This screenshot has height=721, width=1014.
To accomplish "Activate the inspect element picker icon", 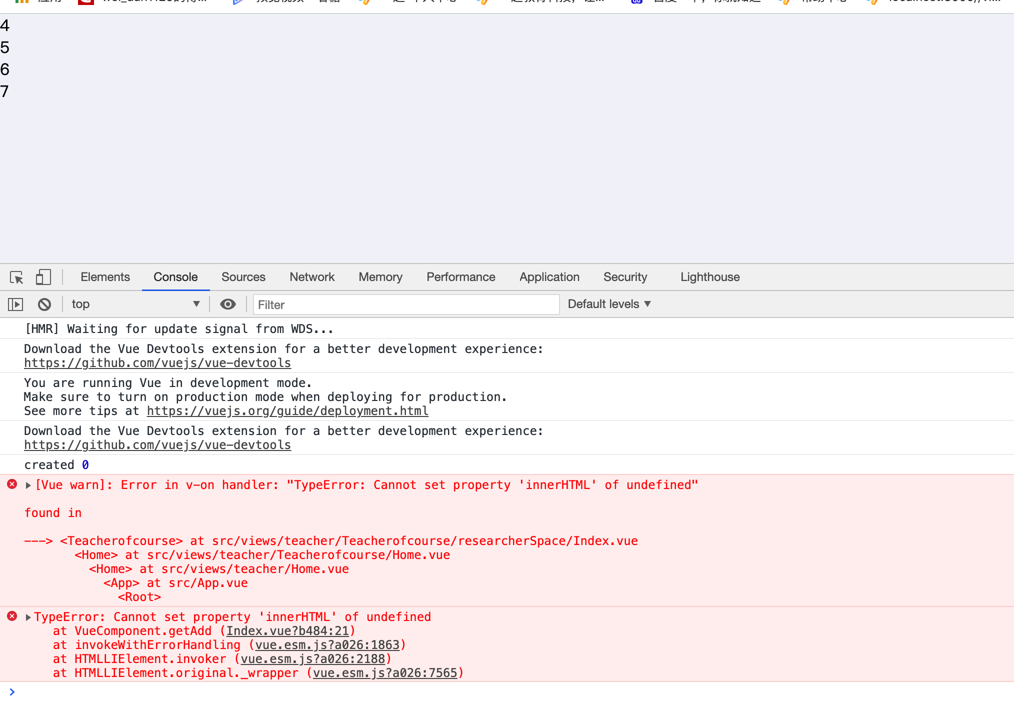I will coord(16,277).
